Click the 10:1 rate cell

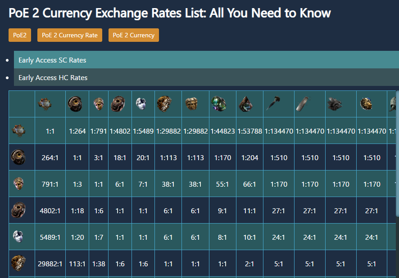[249, 237]
